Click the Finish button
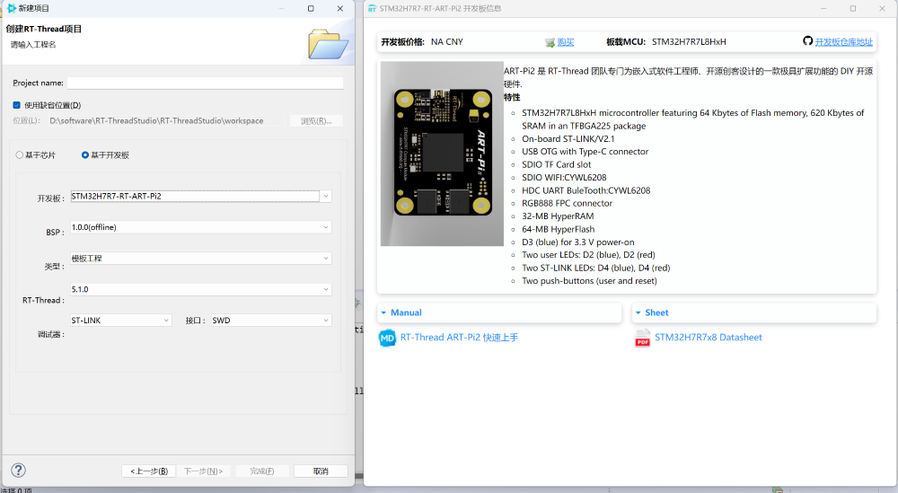 click(261, 471)
